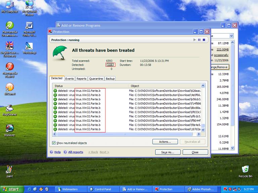Screen dimensions: 258x193
Task: Click the Help question mark icon
Action: [x=51, y=152]
